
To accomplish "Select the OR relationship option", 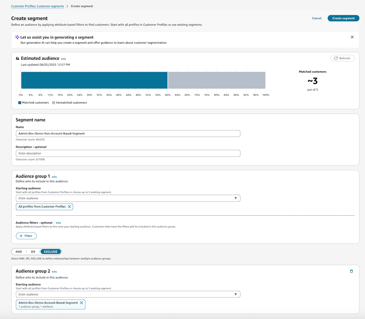I will click(33, 251).
